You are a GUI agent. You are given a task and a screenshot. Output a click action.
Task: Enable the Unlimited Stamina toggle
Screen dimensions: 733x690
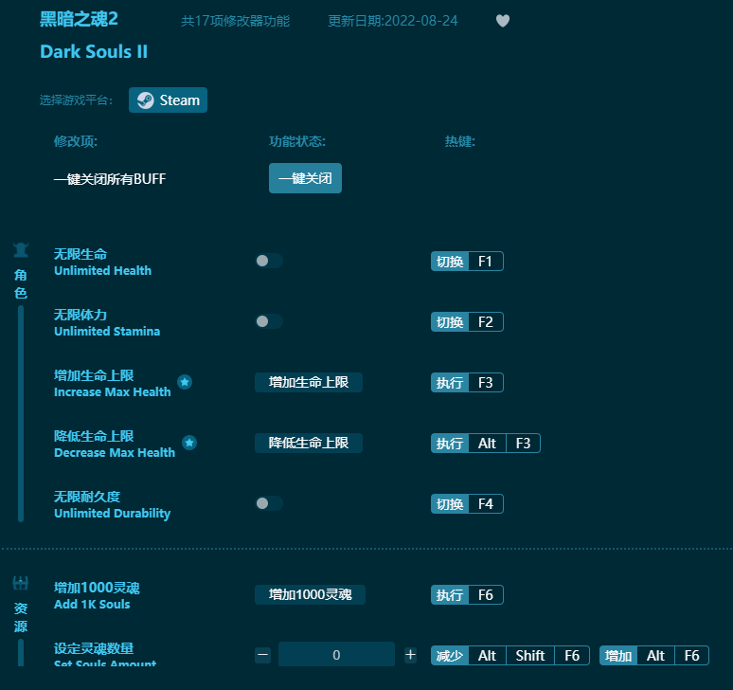(x=268, y=321)
